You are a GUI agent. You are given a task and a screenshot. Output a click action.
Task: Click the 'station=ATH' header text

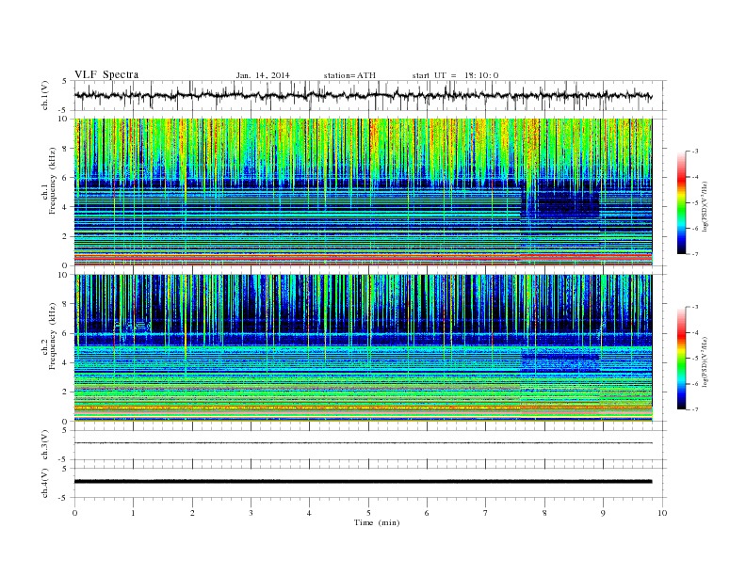coord(349,75)
